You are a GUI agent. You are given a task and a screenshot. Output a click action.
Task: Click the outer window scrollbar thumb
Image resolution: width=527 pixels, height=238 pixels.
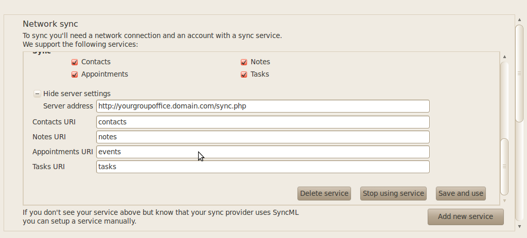519,73
